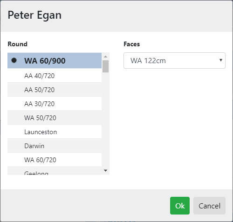Pick the Darwin round
Image resolution: width=233 pixels, height=222 pixels.
(x=55, y=146)
